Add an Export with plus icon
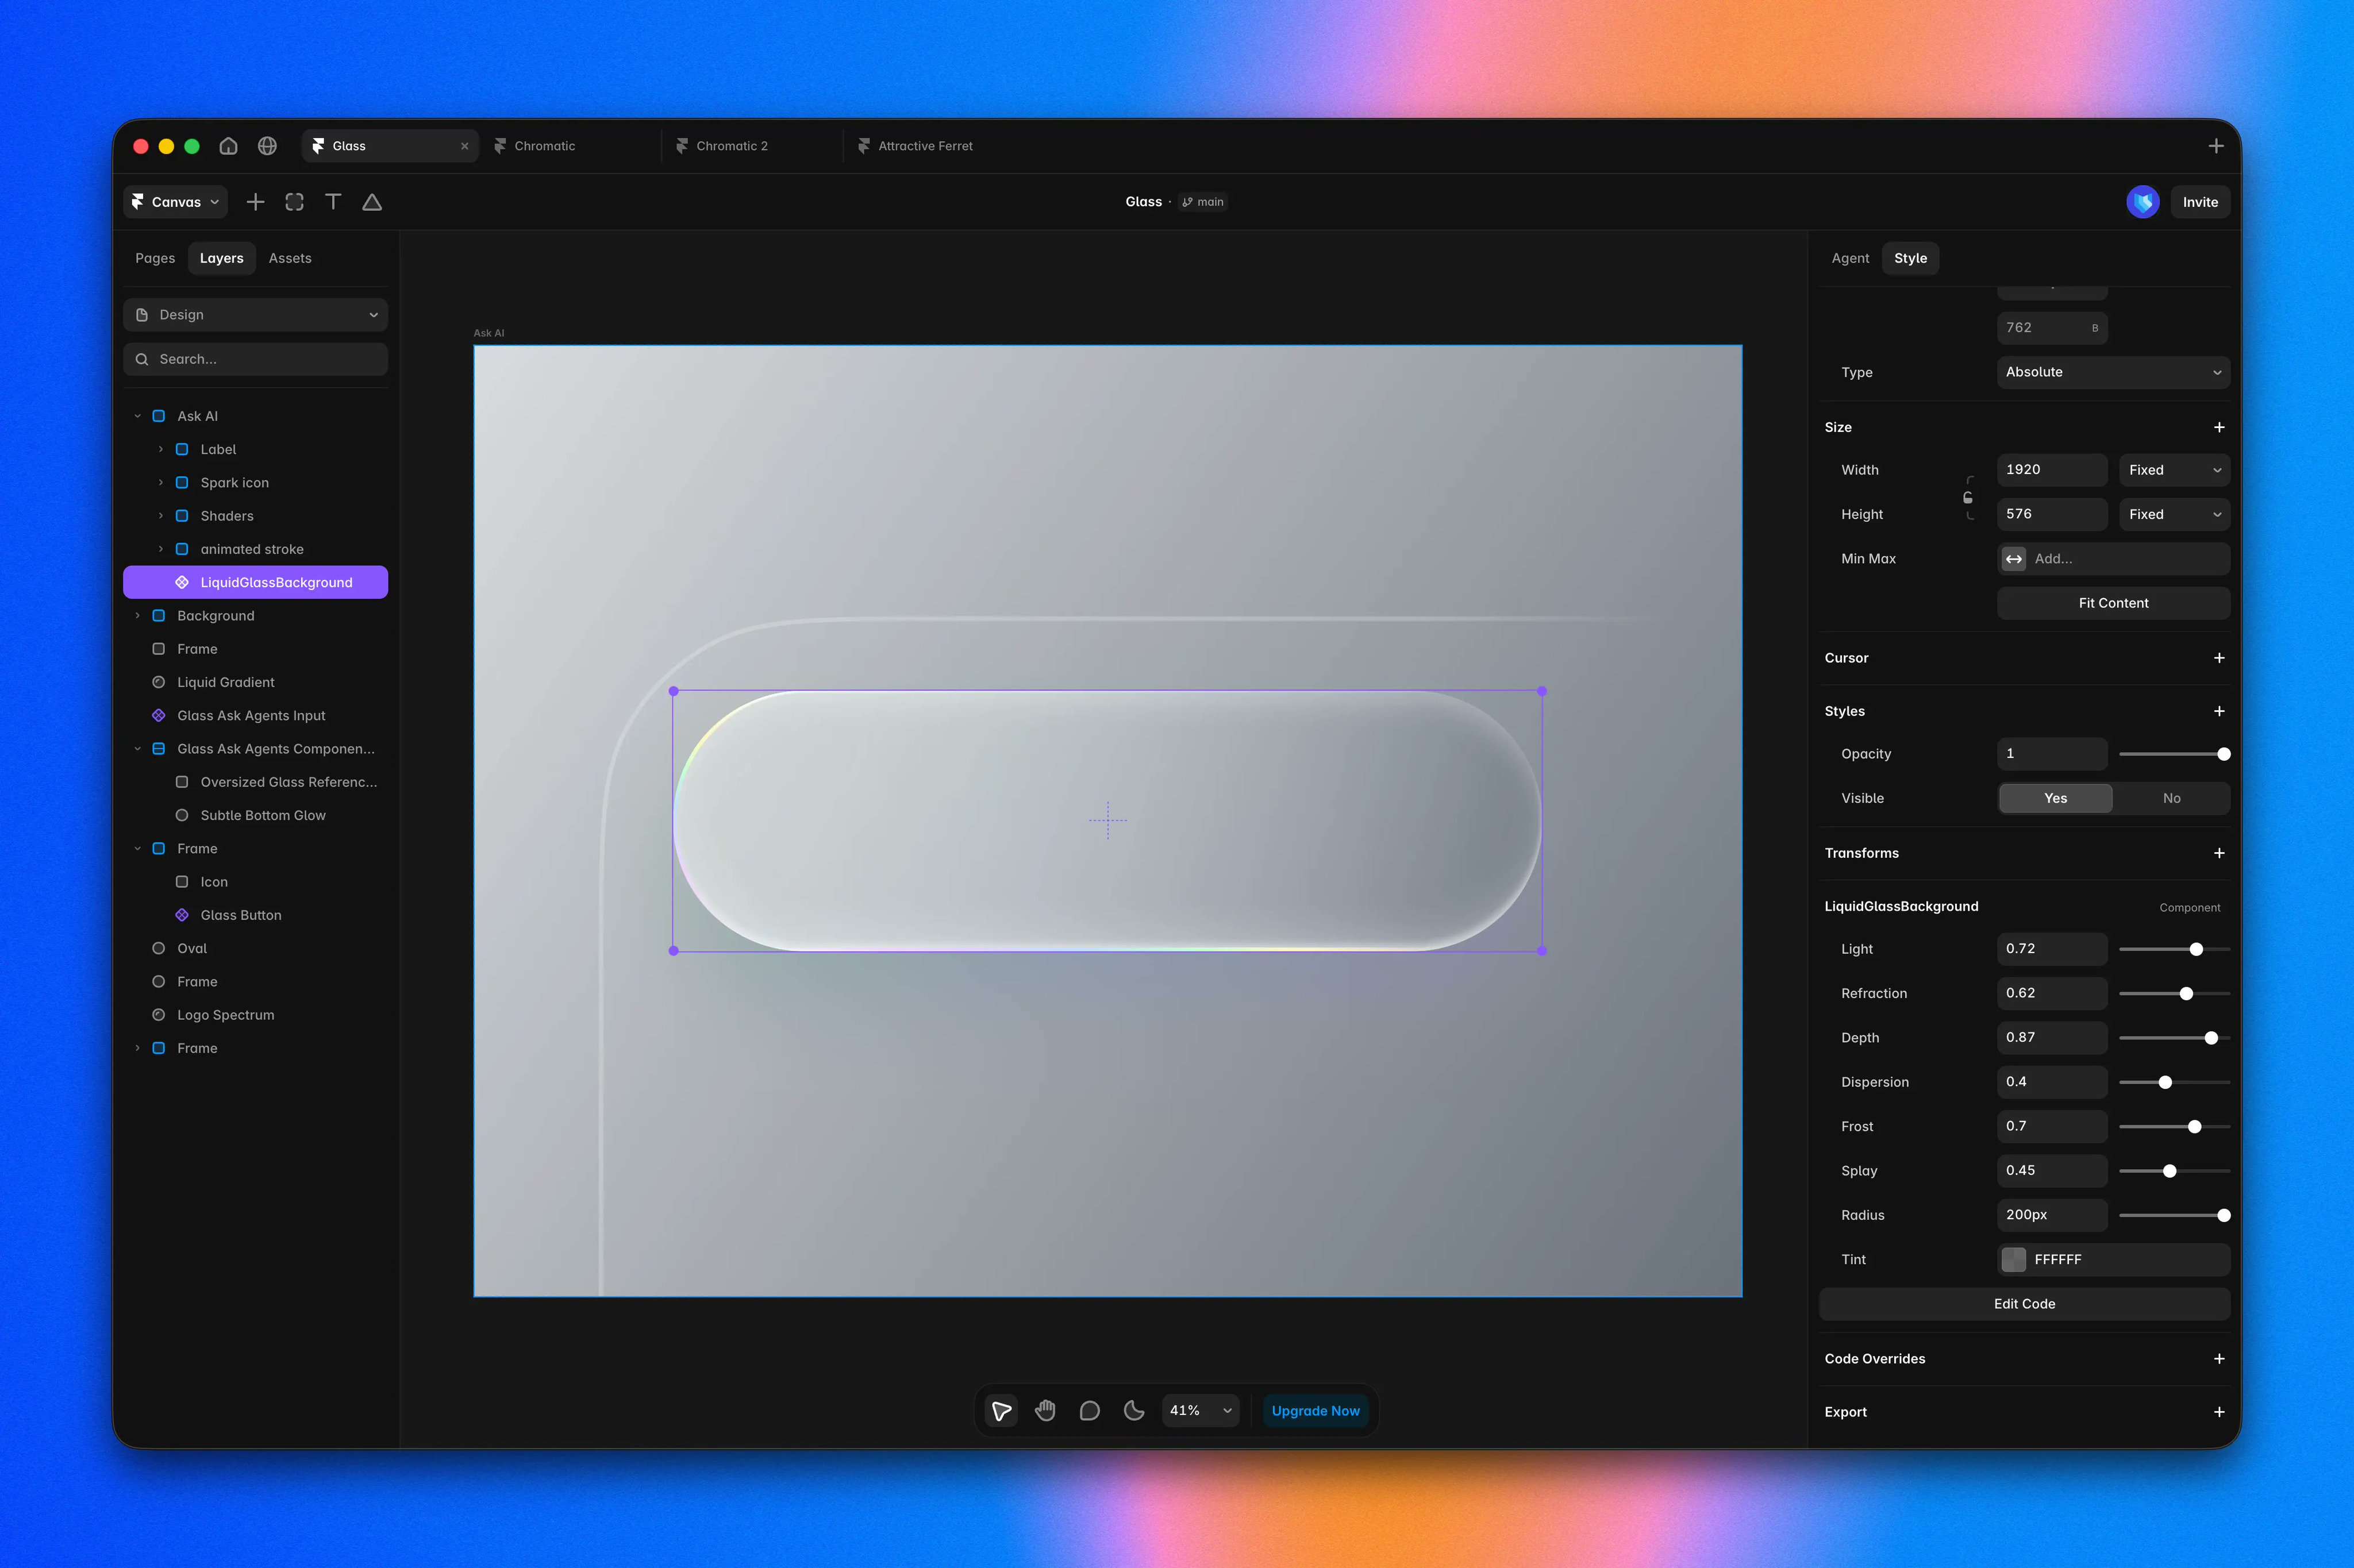The width and height of the screenshot is (2354, 1568). 2219,1412
